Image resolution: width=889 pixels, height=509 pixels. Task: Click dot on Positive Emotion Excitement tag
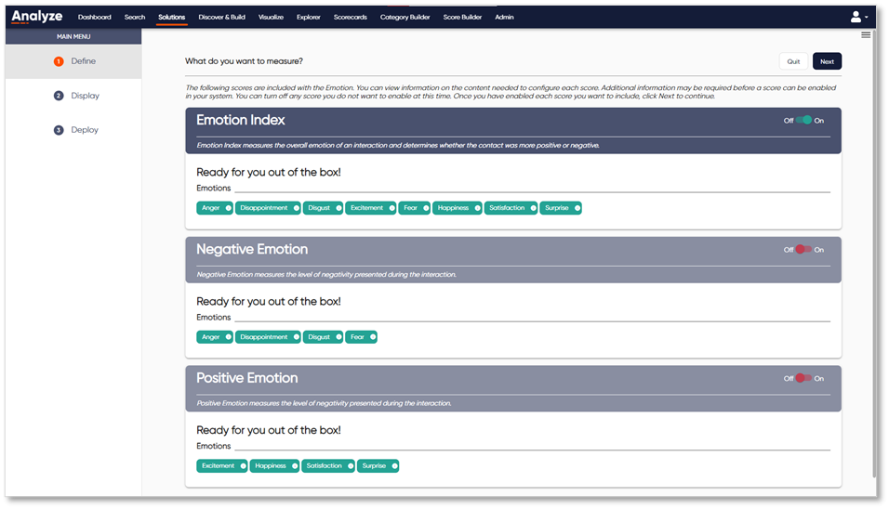(x=243, y=466)
